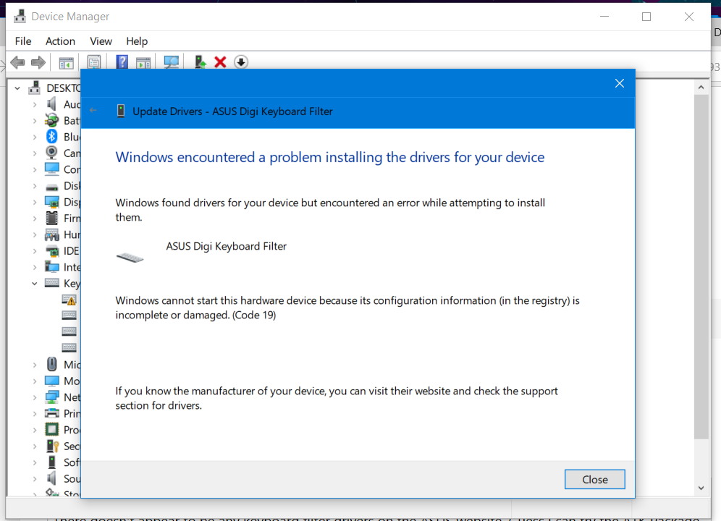Click the Show/Hide Console Tree toolbar icon
The image size is (721, 521).
click(x=66, y=62)
